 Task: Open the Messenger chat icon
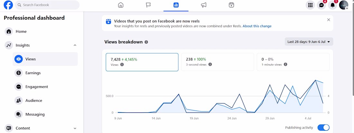(x=321, y=5)
